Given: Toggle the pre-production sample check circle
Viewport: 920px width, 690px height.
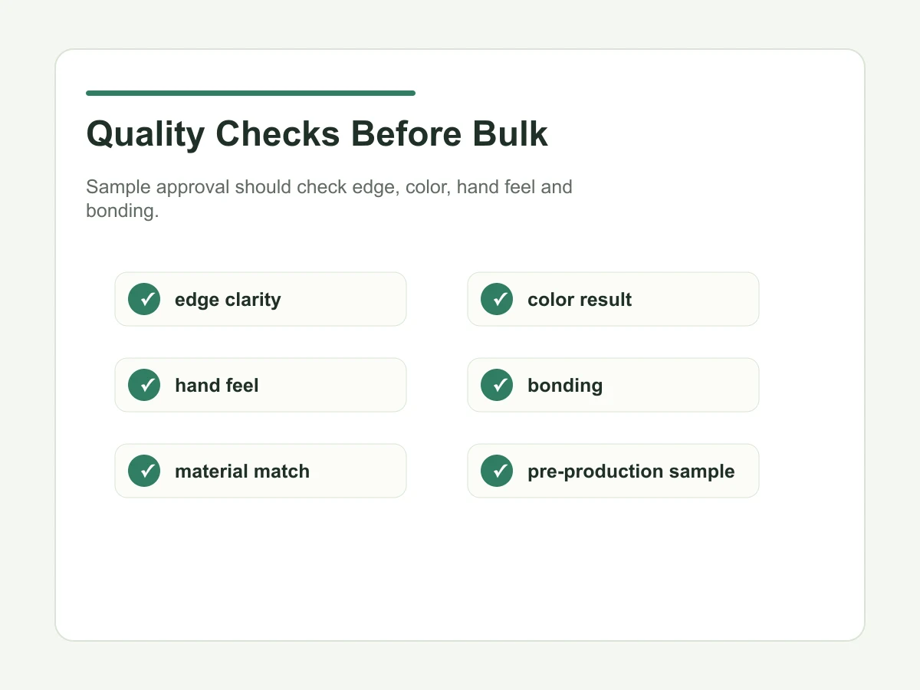Looking at the screenshot, I should tap(497, 471).
